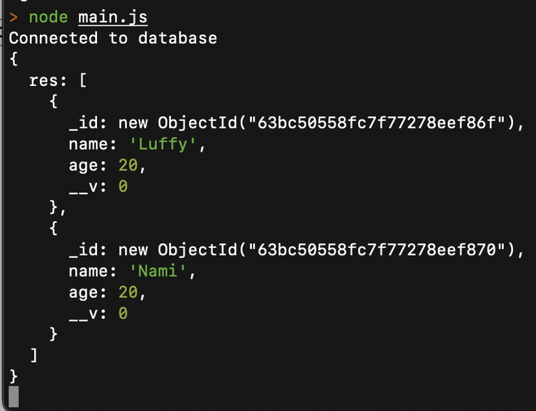Click the _id key in Luffy's record
The image size is (536, 411).
[82, 123]
